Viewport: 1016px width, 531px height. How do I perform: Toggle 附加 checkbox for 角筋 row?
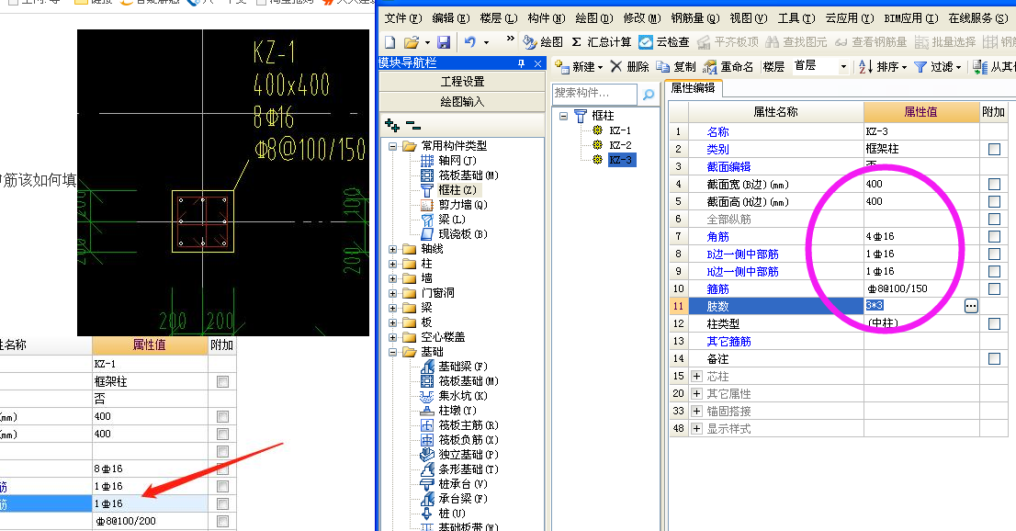[994, 237]
